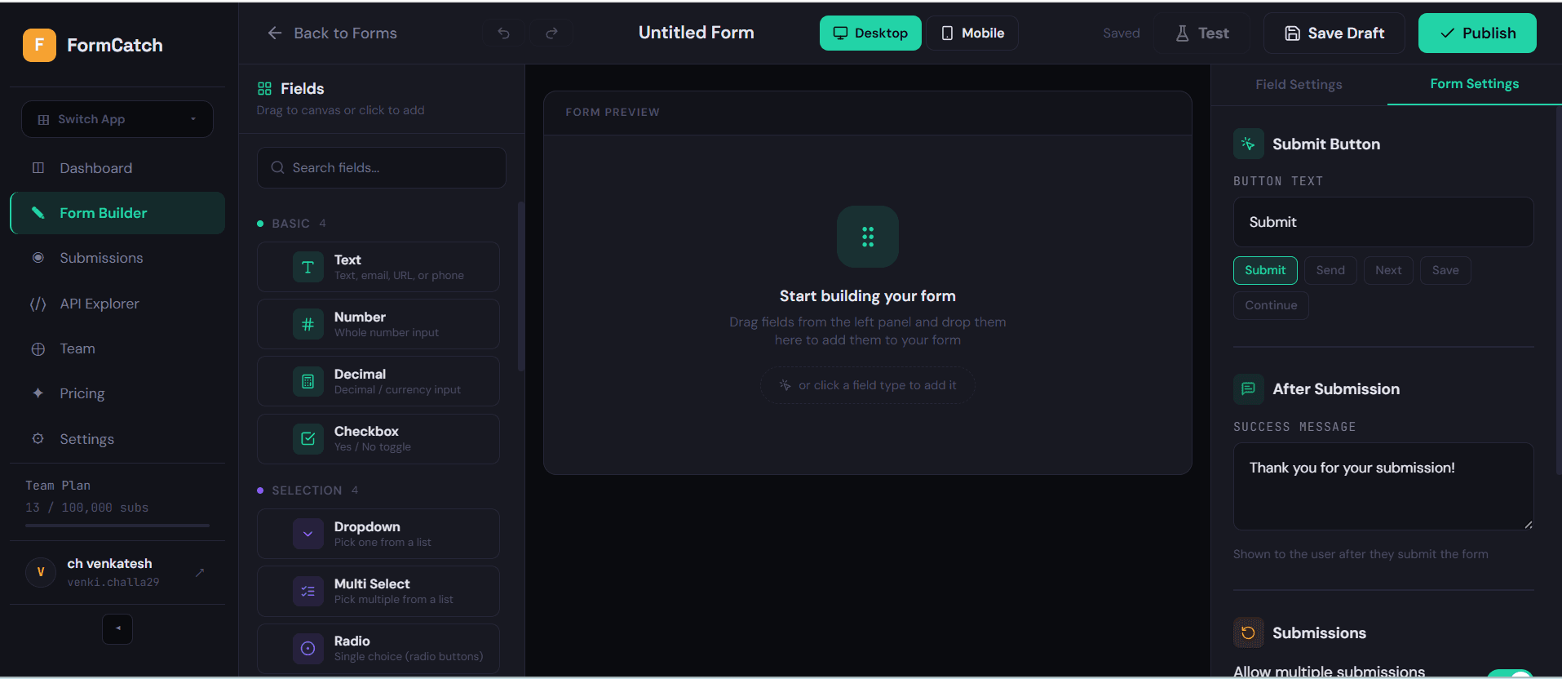Click the drag-handle icon in form preview
This screenshot has height=679, width=1562.
coord(868,237)
